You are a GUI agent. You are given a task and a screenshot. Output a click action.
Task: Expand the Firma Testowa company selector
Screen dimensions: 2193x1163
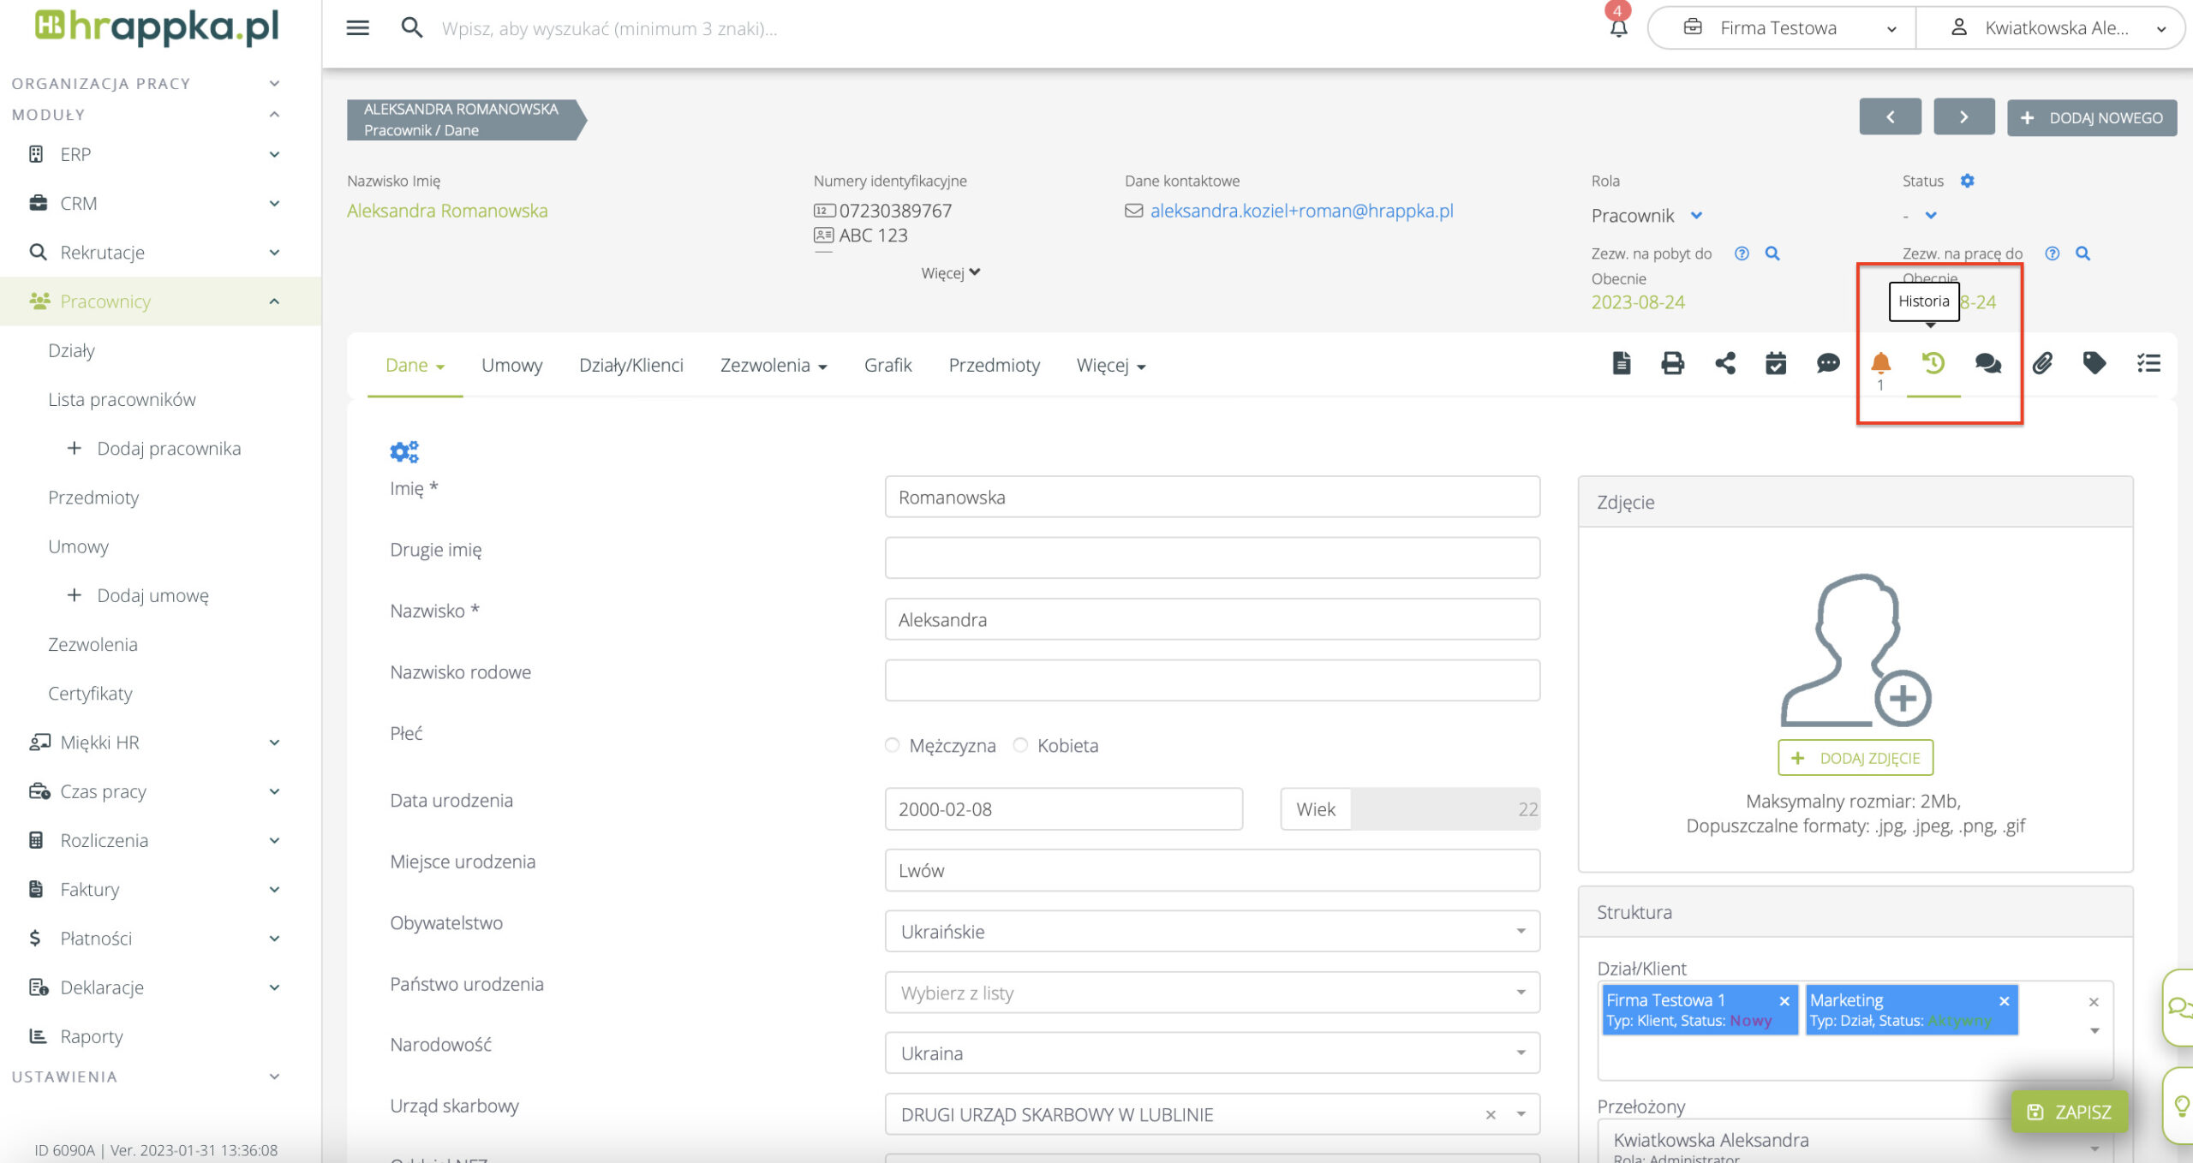(1780, 28)
